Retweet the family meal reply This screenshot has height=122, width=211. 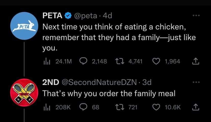(118, 107)
